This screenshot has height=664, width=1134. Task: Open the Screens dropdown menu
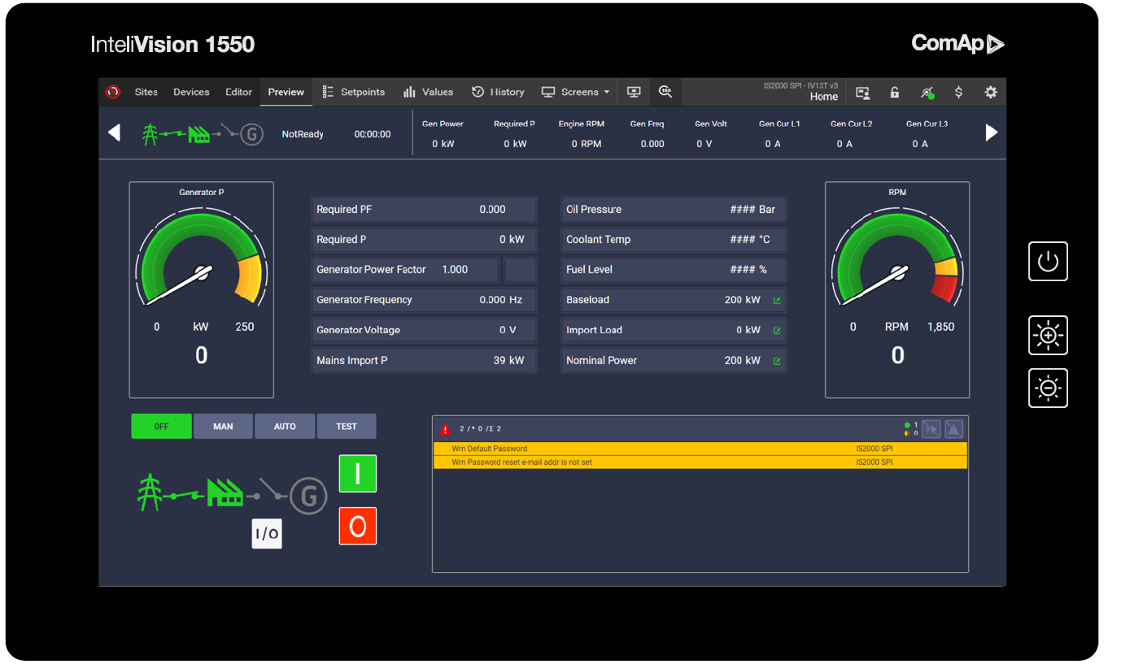click(576, 93)
